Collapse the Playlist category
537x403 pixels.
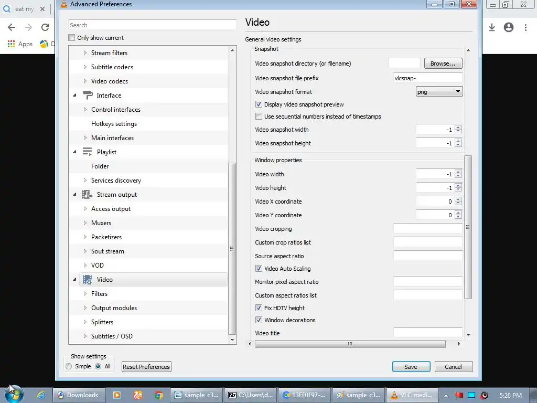74,152
